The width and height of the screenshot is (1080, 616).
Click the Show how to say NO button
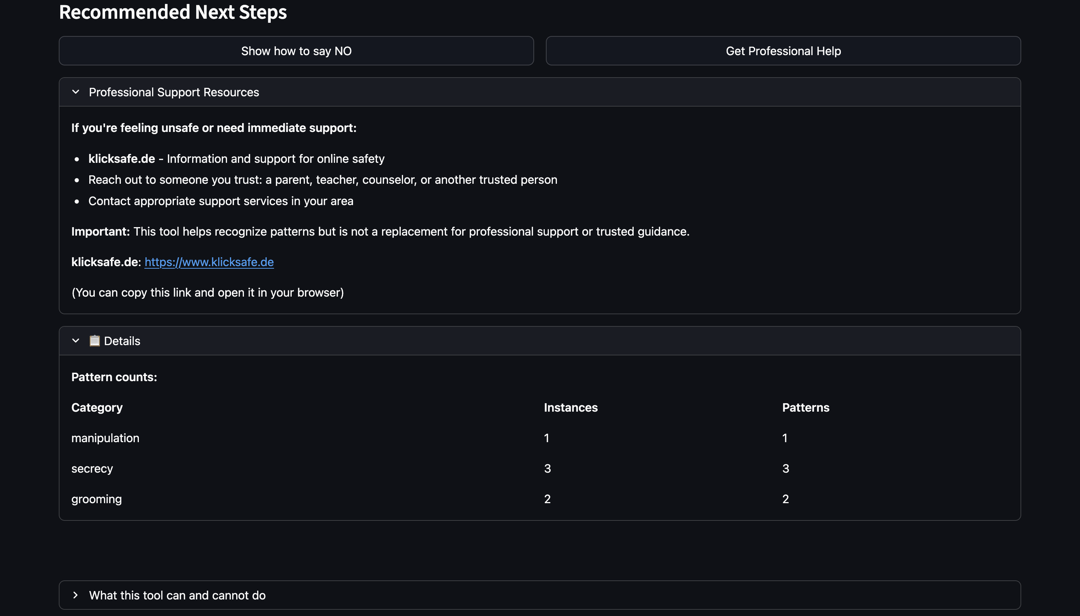click(296, 51)
